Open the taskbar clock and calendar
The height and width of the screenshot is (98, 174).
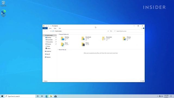(166, 96)
